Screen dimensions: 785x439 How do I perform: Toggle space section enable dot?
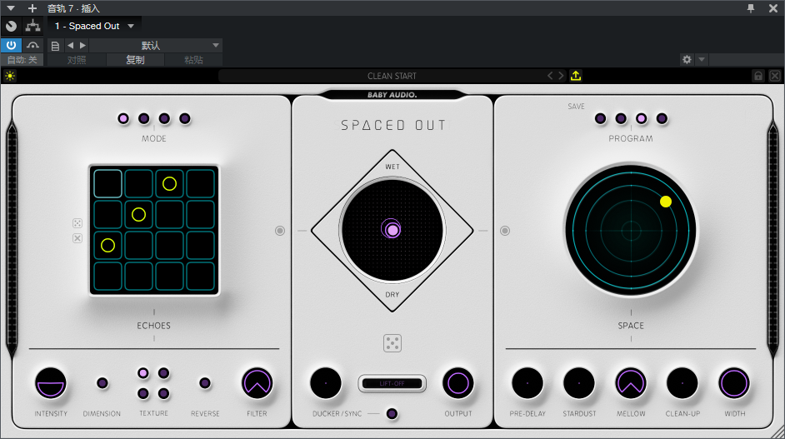(x=505, y=231)
